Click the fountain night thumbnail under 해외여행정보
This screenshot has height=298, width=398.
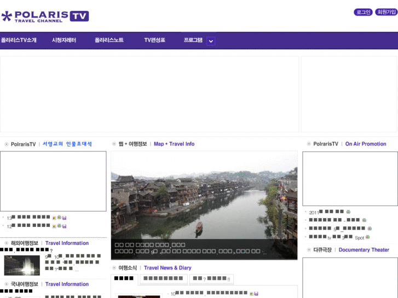point(22,265)
